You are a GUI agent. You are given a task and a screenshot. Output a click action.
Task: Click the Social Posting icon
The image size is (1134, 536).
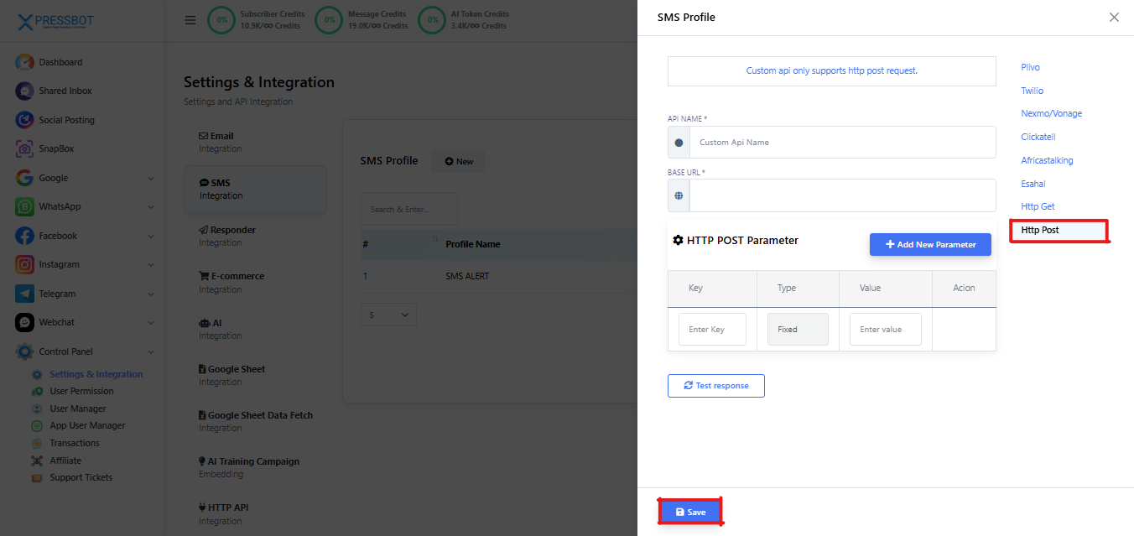[24, 120]
